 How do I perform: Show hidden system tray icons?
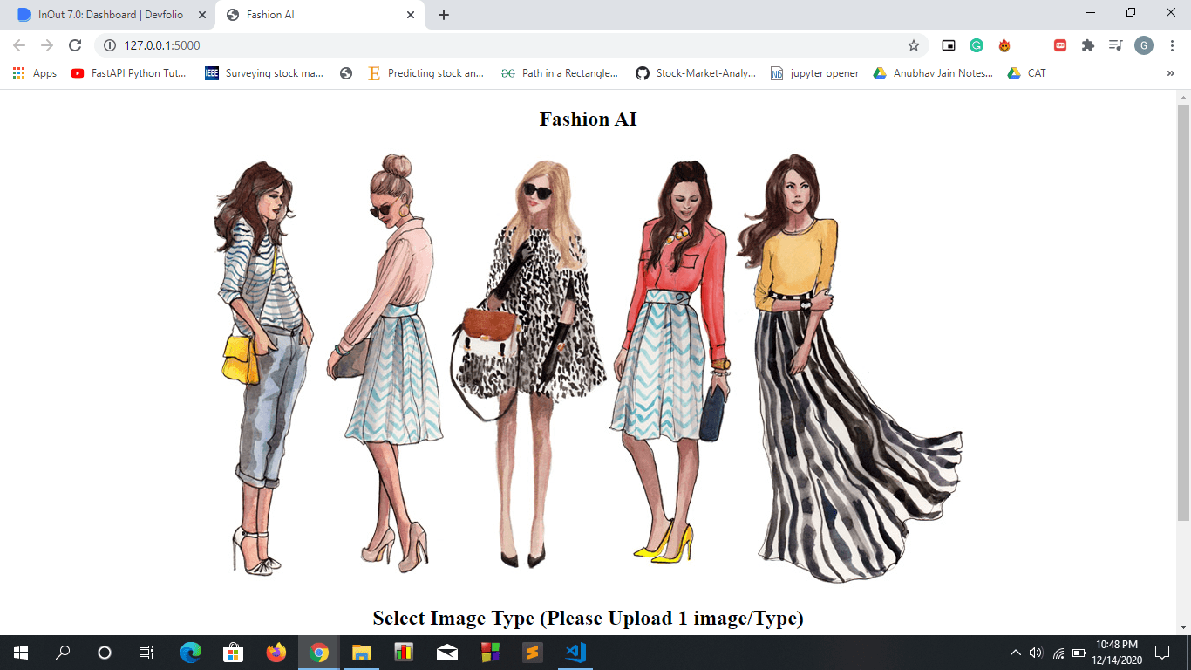(1016, 653)
